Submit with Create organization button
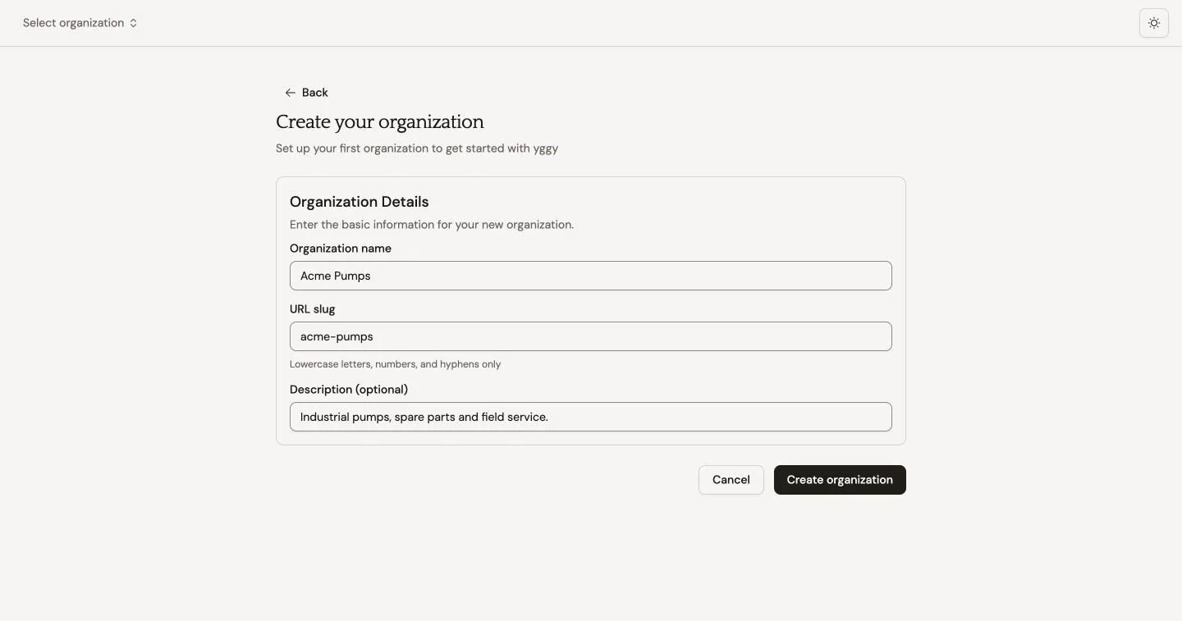The height and width of the screenshot is (621, 1182). (840, 480)
